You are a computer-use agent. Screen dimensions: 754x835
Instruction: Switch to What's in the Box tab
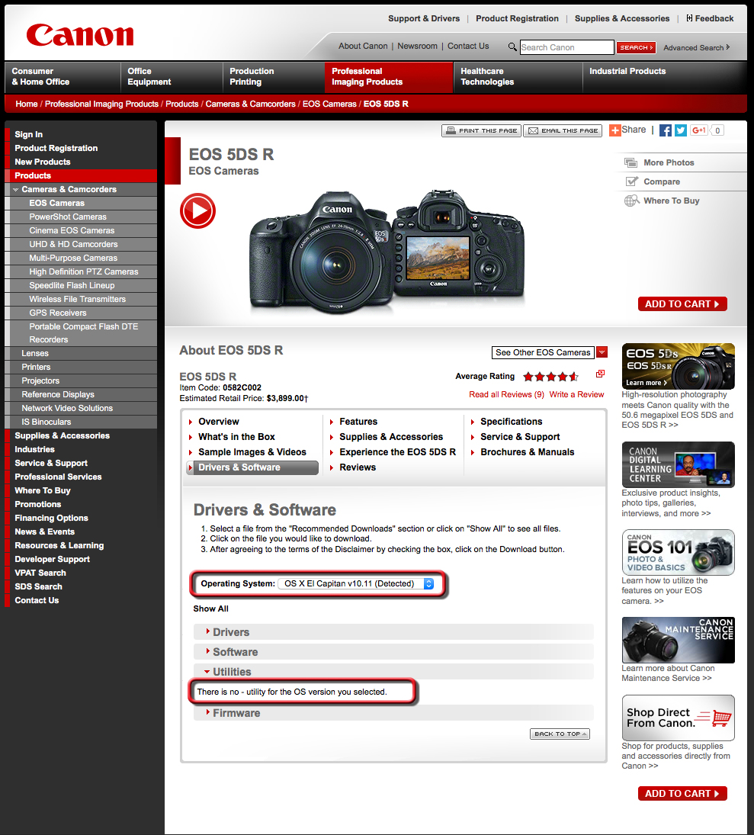pos(237,437)
